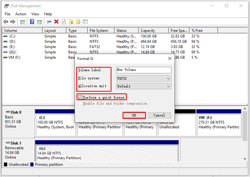Sort by File System column header
250x177 pixels.
pos(101,31)
